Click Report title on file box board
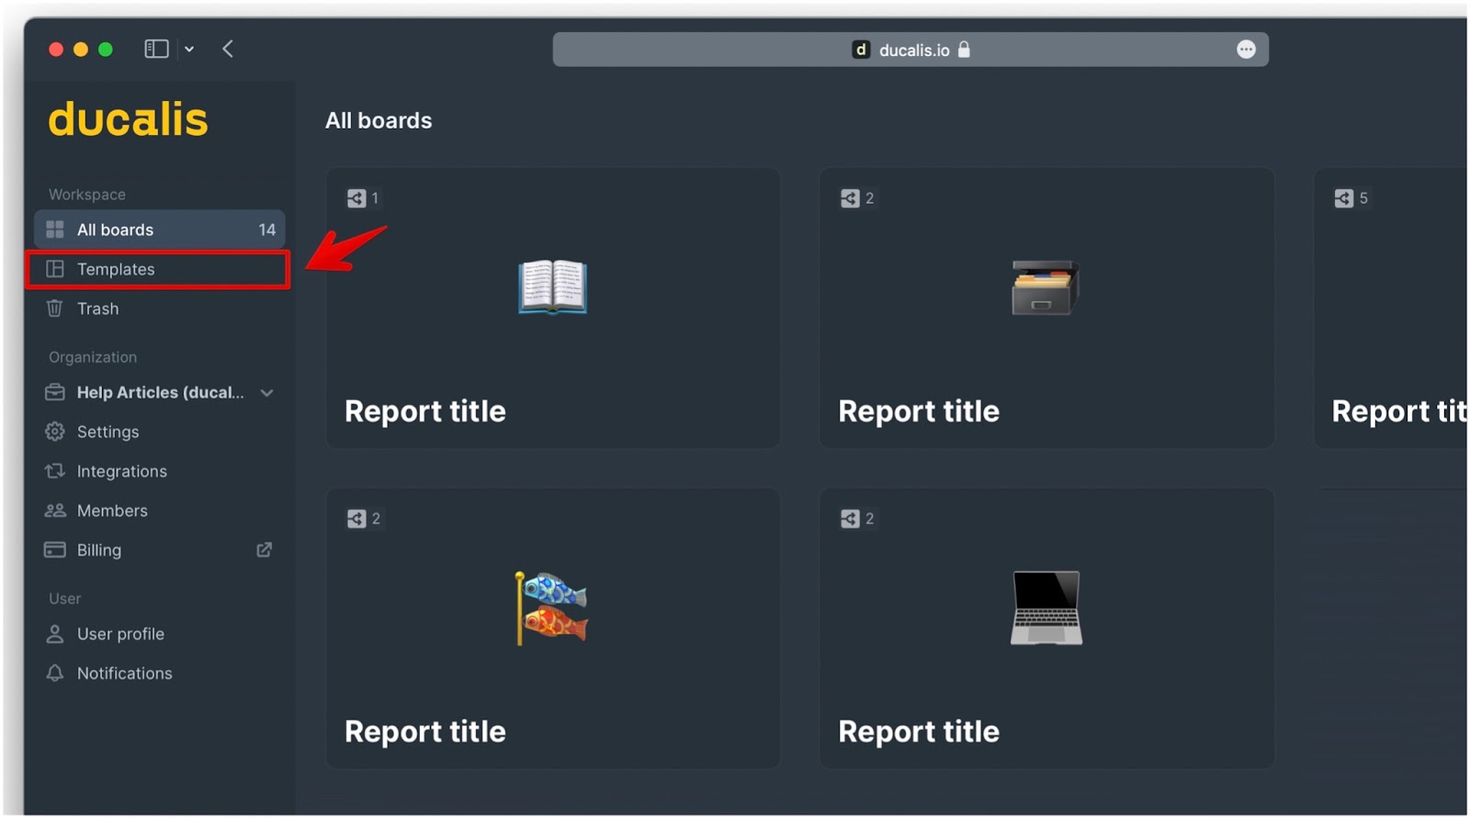The image size is (1470, 818). [919, 411]
